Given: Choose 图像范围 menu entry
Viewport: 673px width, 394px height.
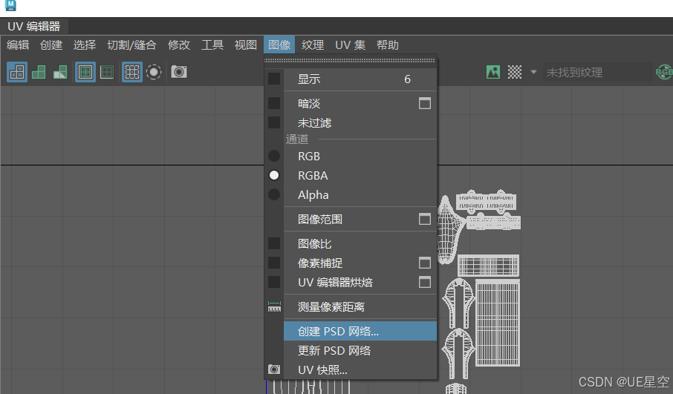Looking at the screenshot, I should pyautogui.click(x=360, y=219).
